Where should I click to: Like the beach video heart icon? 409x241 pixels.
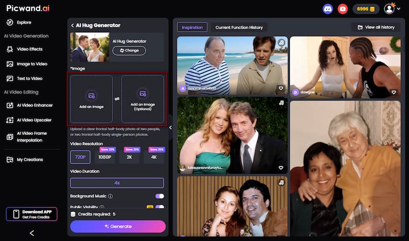(281, 88)
